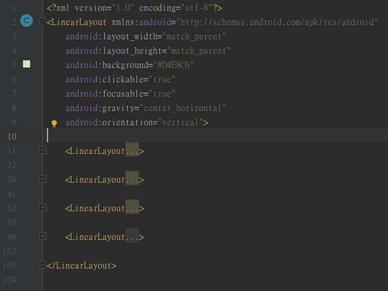This screenshot has height=291, width=388.
Task: Click the "match_parent" value of layout_height
Action: pos(199,51)
